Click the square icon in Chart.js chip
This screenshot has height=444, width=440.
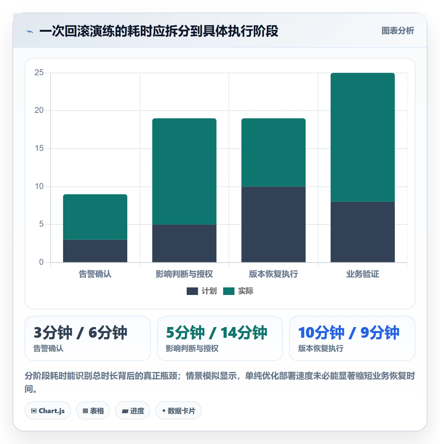34,411
